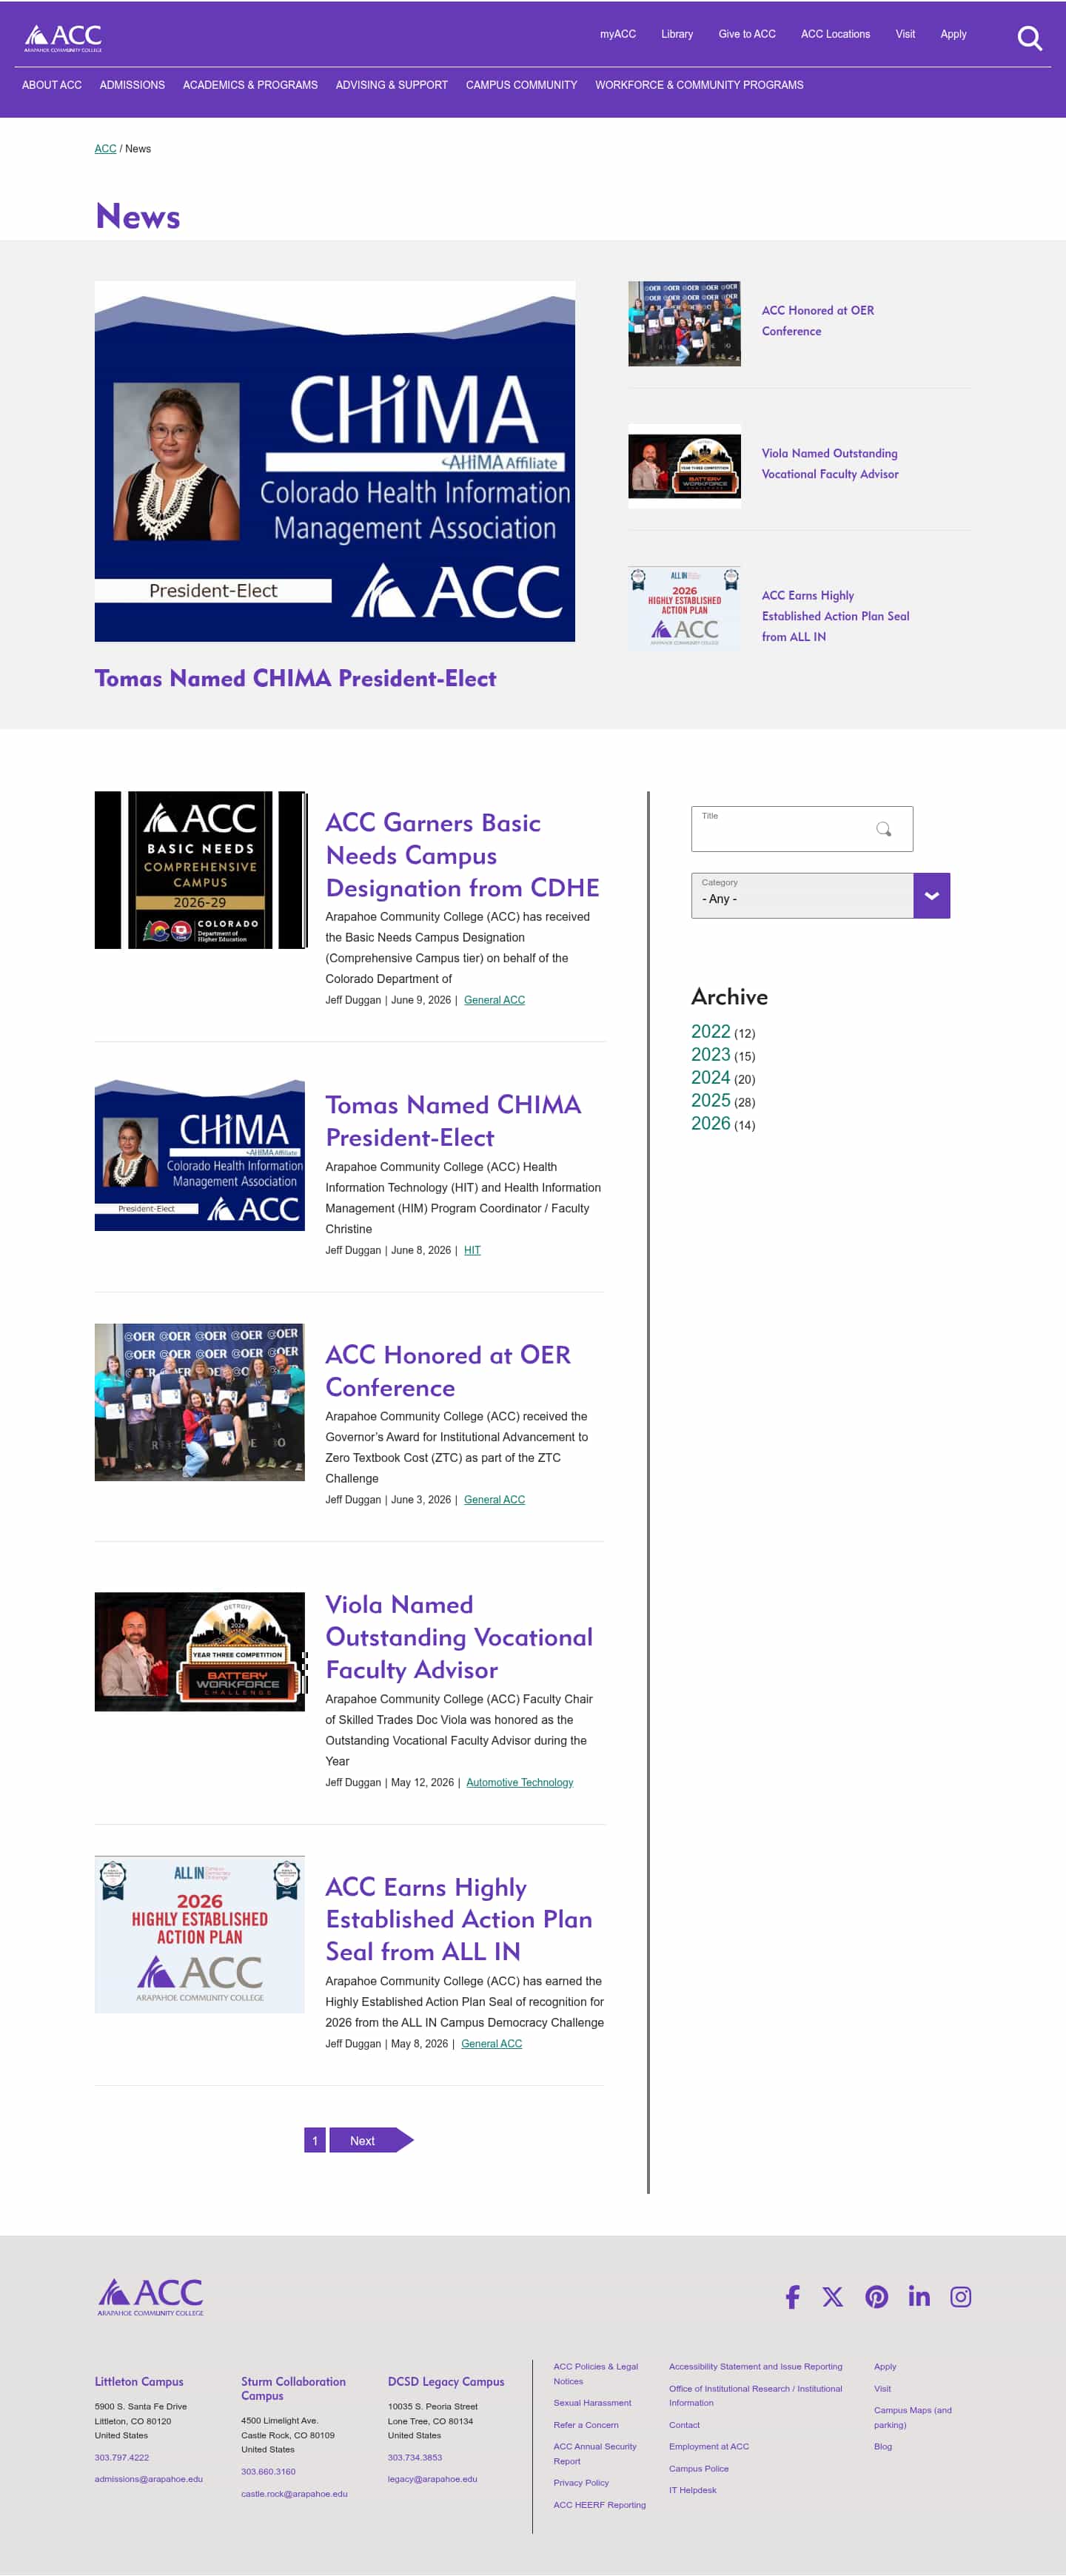Click Give to ACC in the header
The width and height of the screenshot is (1066, 2576).
(747, 34)
